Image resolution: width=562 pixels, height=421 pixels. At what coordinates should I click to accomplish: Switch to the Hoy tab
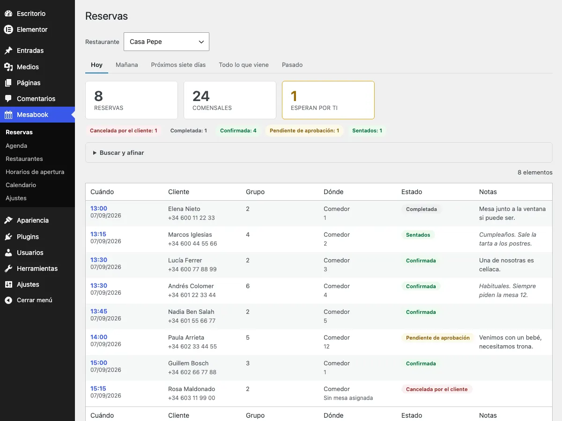tap(97, 65)
